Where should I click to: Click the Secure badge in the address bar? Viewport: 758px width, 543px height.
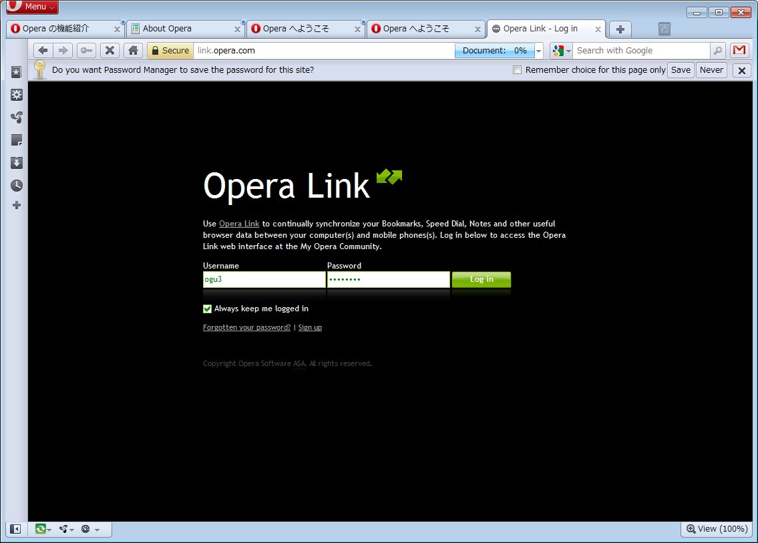coord(170,50)
